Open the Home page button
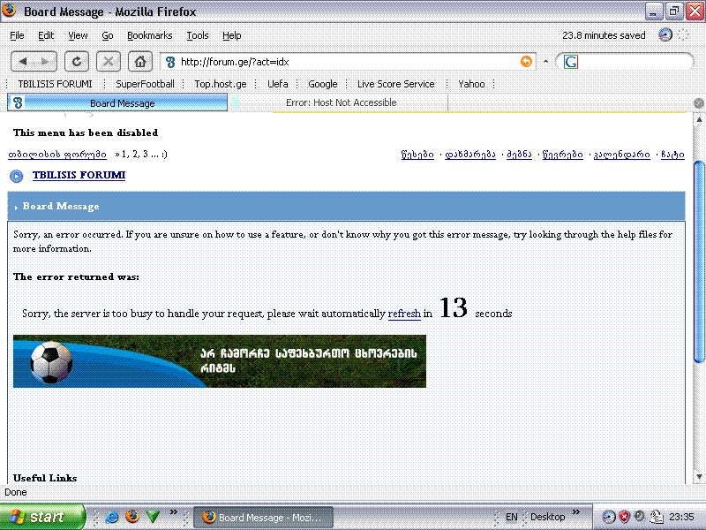The height and width of the screenshot is (530, 706). (x=140, y=61)
